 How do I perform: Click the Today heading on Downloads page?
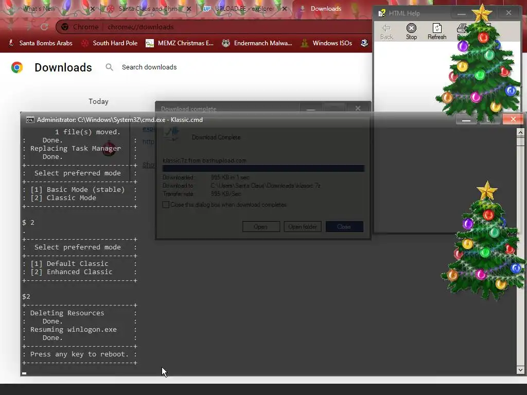coord(98,101)
